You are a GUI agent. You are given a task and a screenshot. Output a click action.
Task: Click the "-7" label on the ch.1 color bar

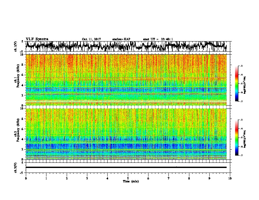coord(241,101)
